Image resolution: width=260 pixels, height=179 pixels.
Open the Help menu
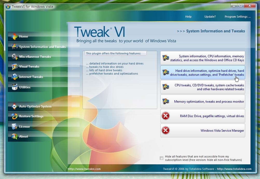pyautogui.click(x=188, y=17)
